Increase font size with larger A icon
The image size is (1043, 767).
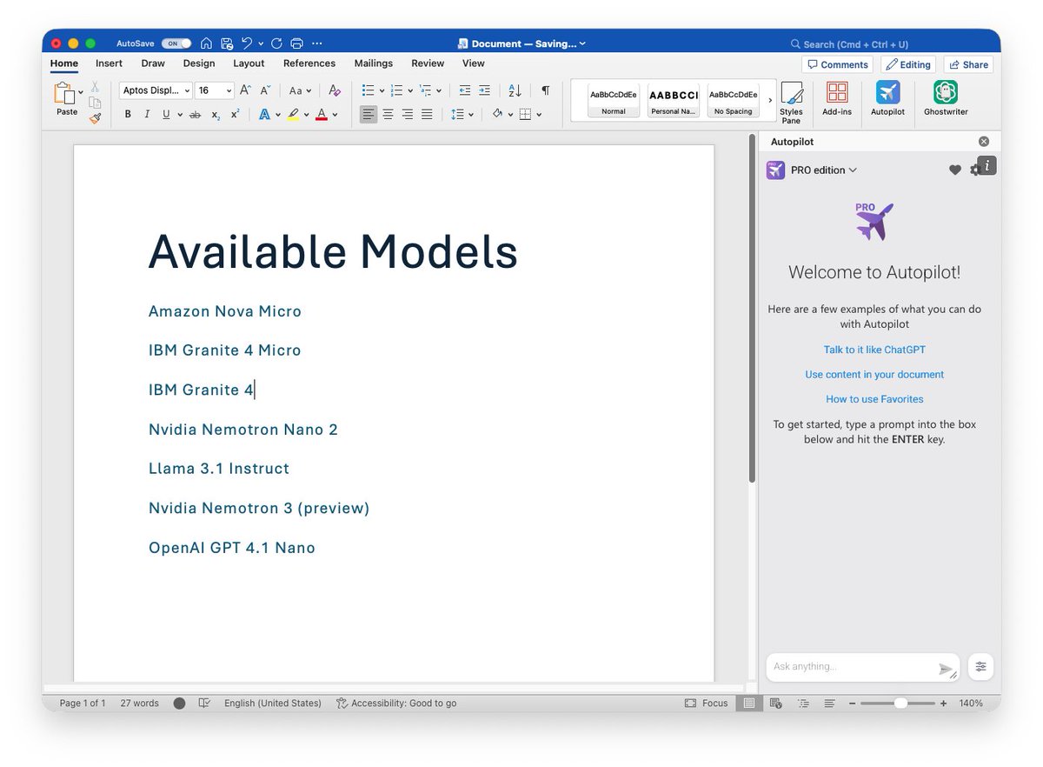[245, 90]
